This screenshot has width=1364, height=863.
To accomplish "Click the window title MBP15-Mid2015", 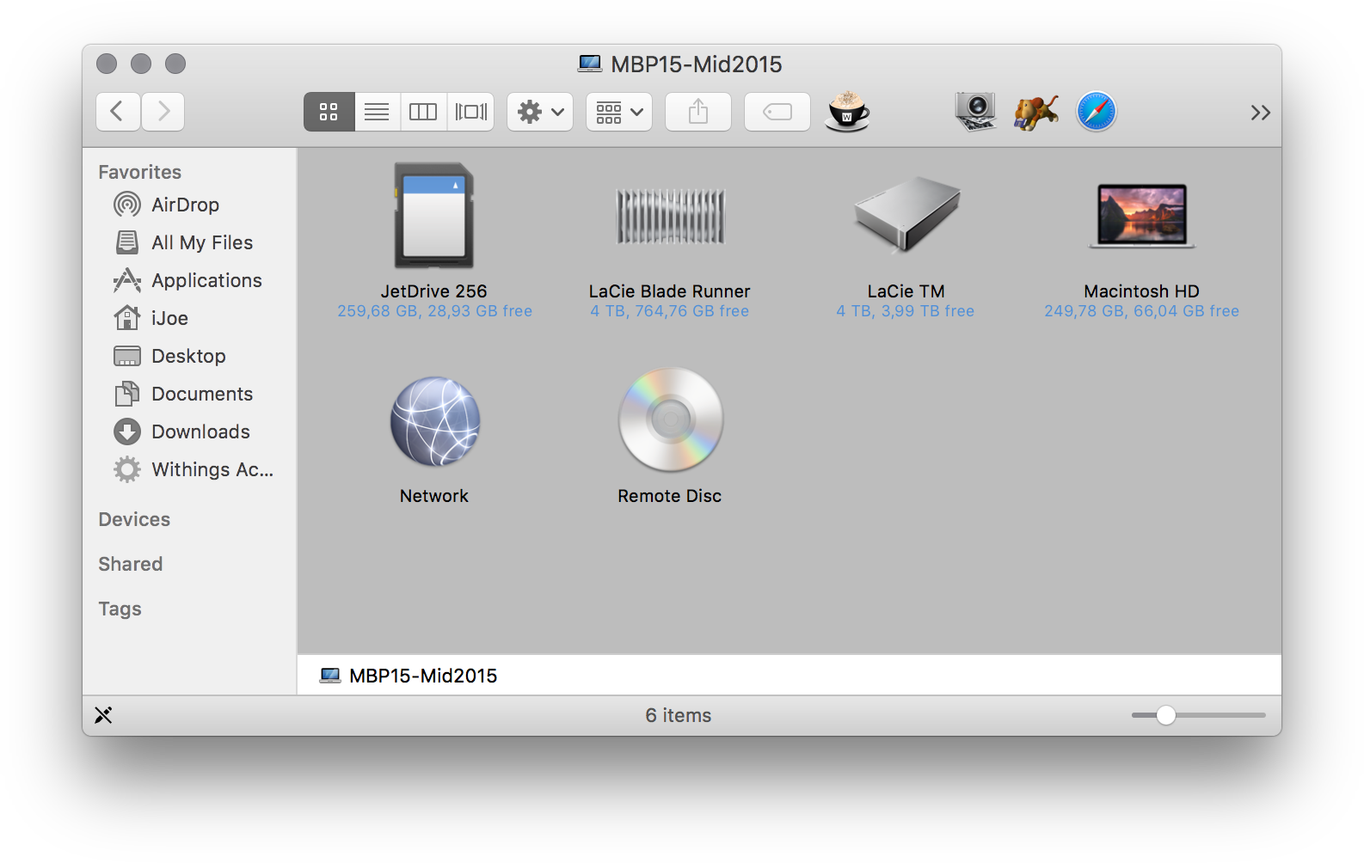I will point(697,64).
